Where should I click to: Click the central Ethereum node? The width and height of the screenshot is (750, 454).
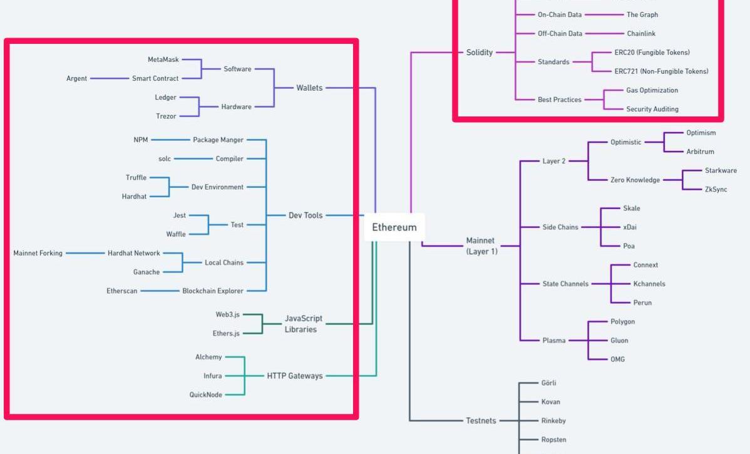coord(394,227)
